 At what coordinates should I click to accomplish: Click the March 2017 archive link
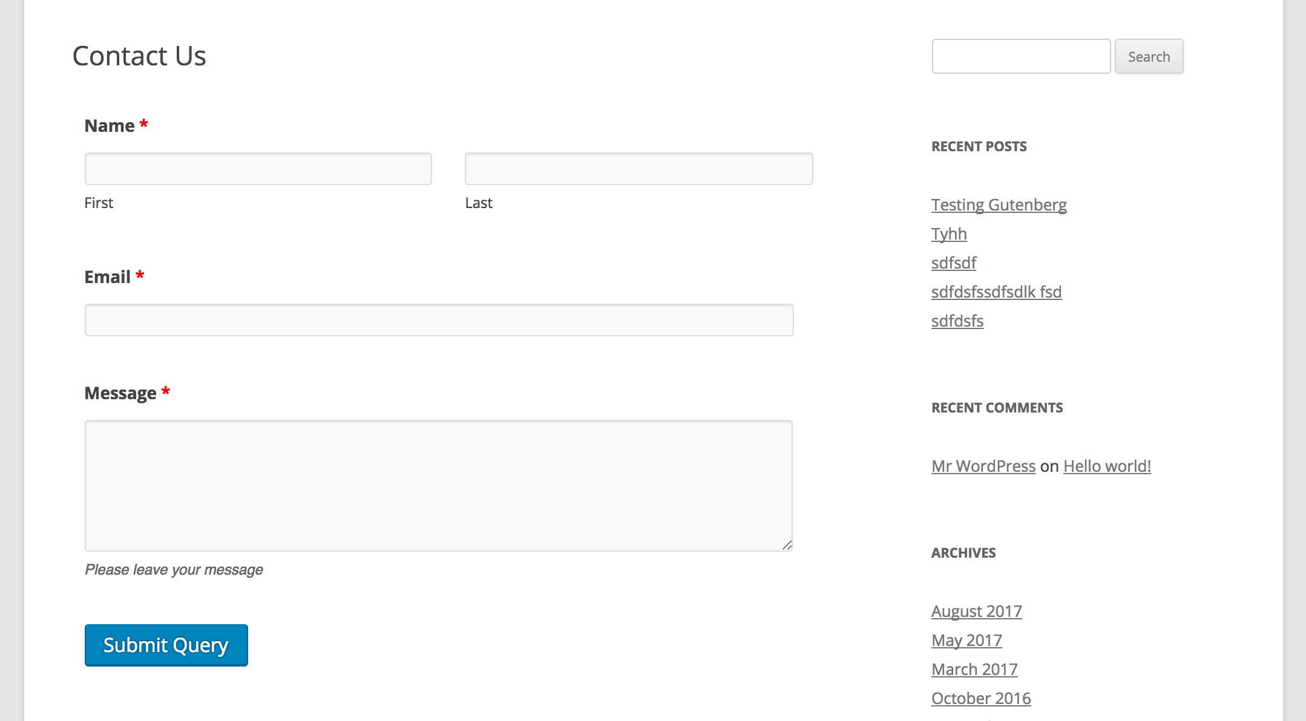(976, 668)
